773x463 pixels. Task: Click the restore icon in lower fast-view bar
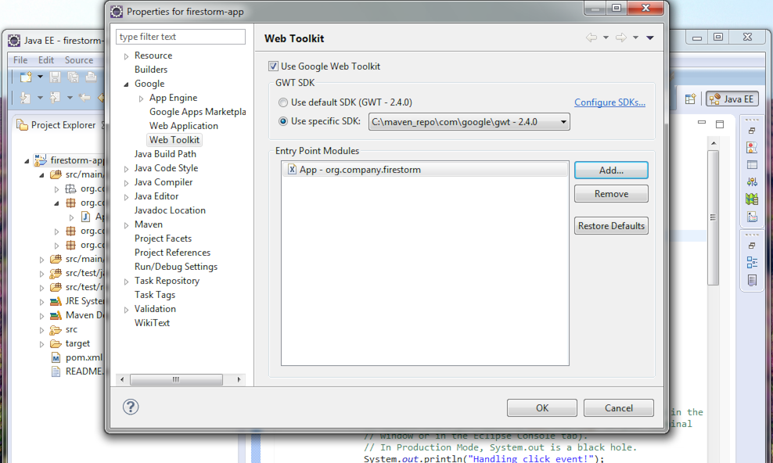752,246
